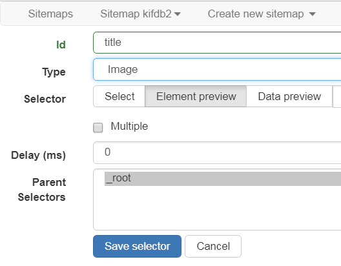Viewport: 341px width, 266px height.
Task: Click the Delay (ms) label
Action: (39, 156)
